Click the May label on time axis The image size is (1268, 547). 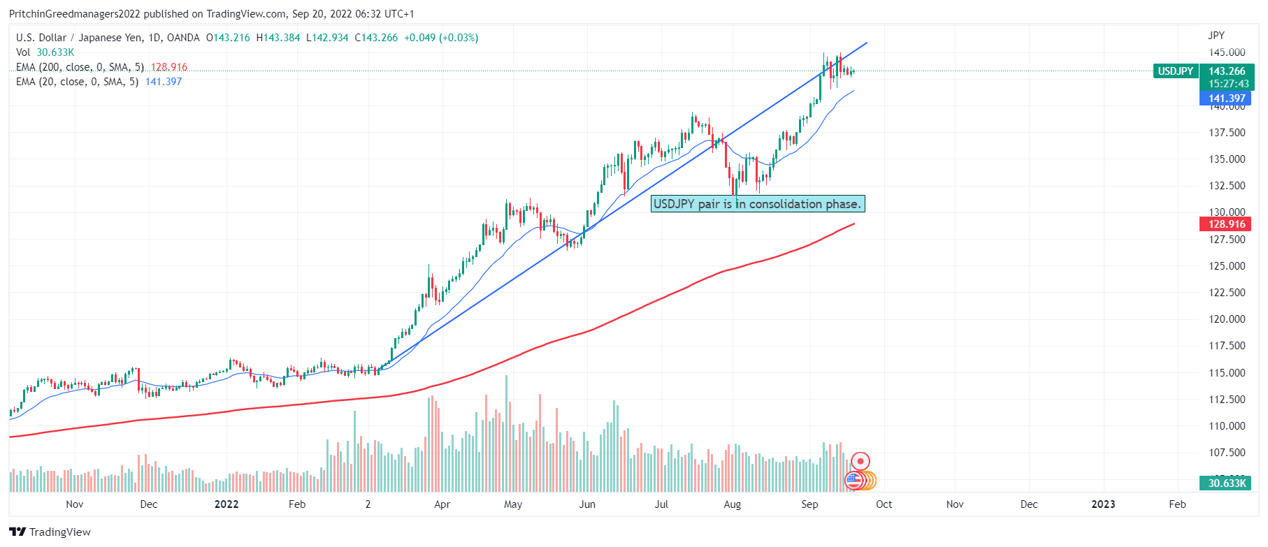[x=513, y=504]
